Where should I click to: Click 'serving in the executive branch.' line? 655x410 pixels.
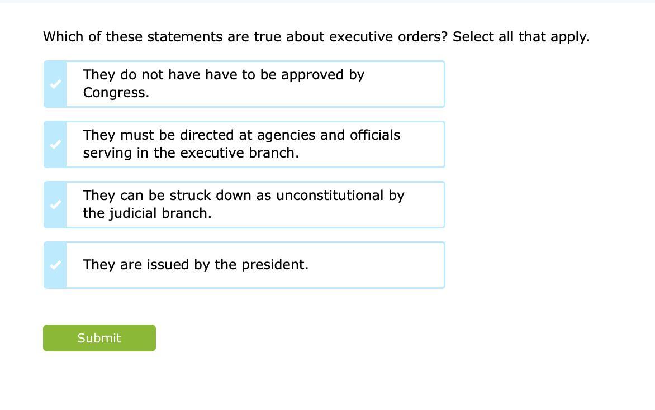tap(191, 153)
